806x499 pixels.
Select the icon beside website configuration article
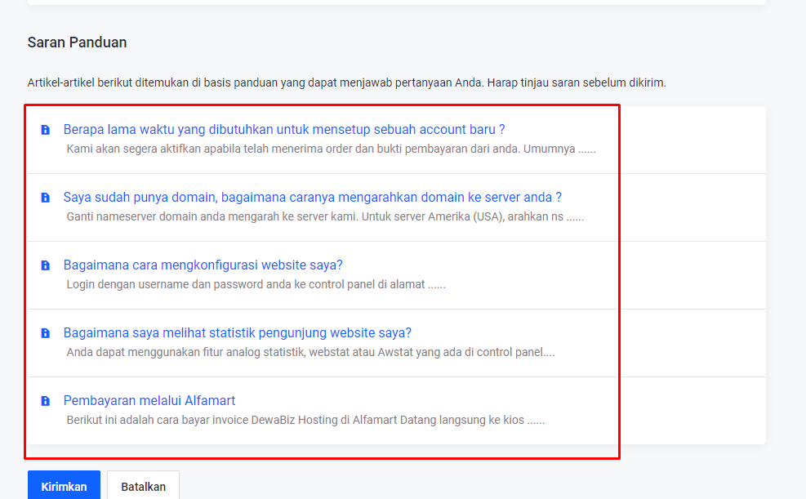tap(46, 265)
